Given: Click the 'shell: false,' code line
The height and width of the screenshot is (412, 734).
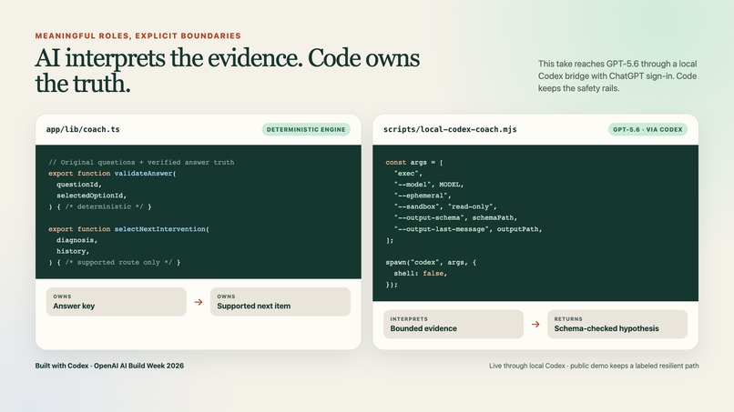Looking at the screenshot, I should (421, 274).
